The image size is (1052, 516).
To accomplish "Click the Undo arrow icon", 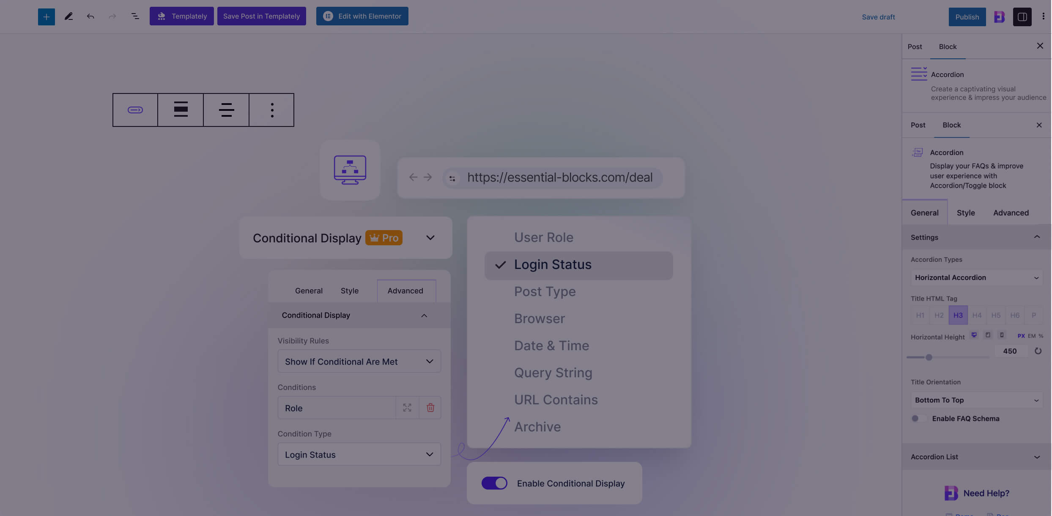I will [90, 16].
